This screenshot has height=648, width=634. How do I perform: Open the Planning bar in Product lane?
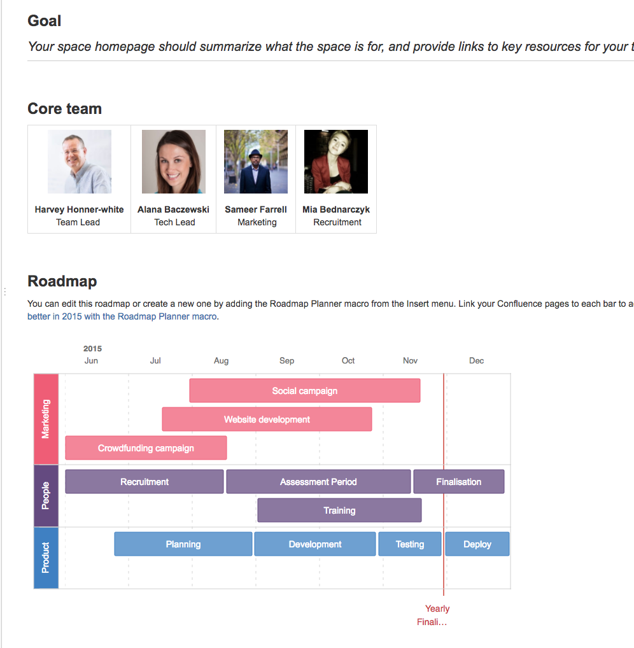tap(183, 544)
